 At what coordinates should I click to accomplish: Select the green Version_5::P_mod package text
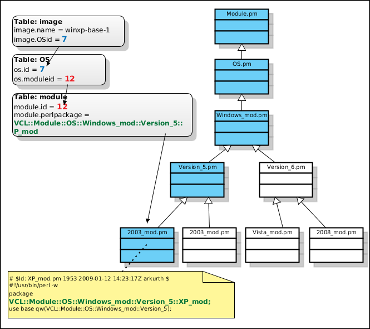98,127
